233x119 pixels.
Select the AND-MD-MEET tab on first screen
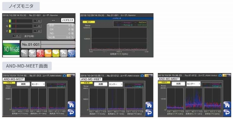pyautogui.click(x=14, y=79)
